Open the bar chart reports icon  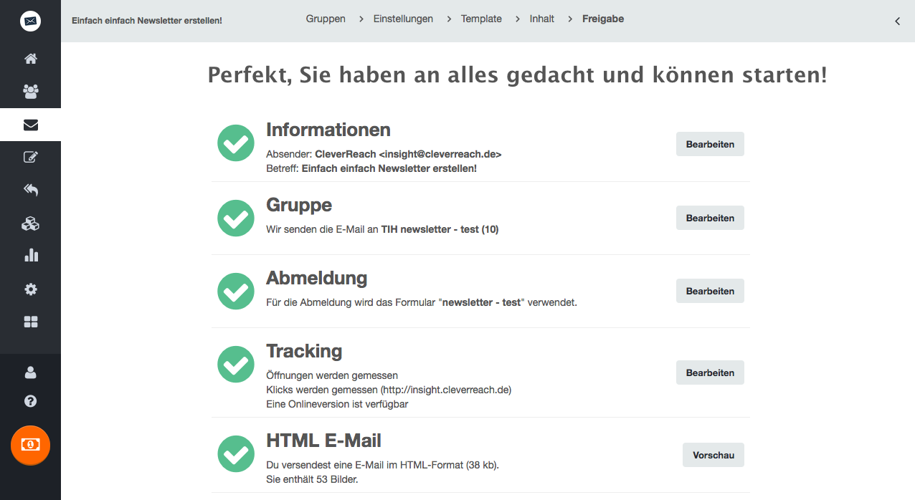pyautogui.click(x=30, y=256)
